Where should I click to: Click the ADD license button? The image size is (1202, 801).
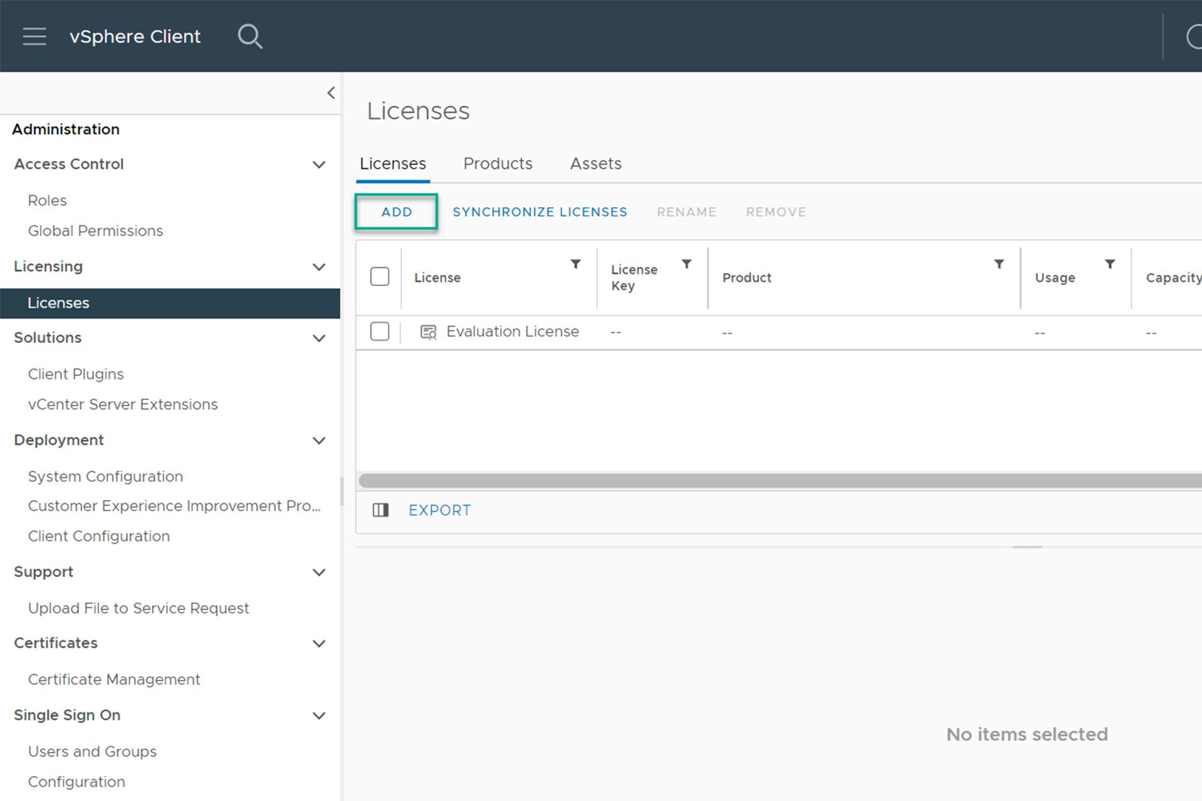coord(396,212)
